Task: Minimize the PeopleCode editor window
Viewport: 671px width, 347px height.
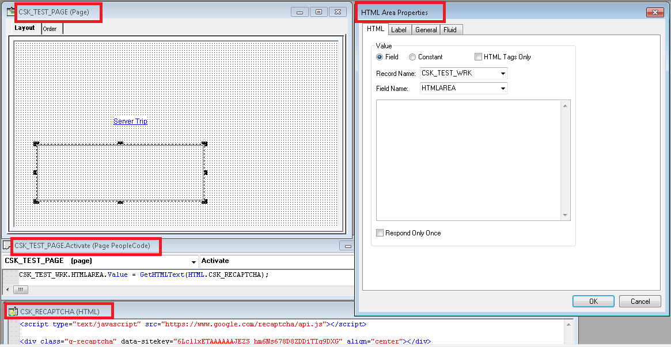Action: pos(347,246)
